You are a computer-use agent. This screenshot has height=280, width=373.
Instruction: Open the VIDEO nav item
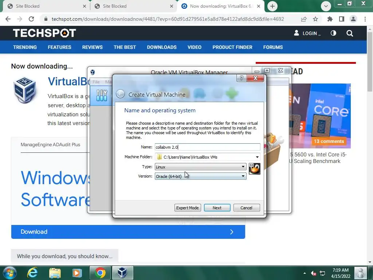click(x=195, y=47)
